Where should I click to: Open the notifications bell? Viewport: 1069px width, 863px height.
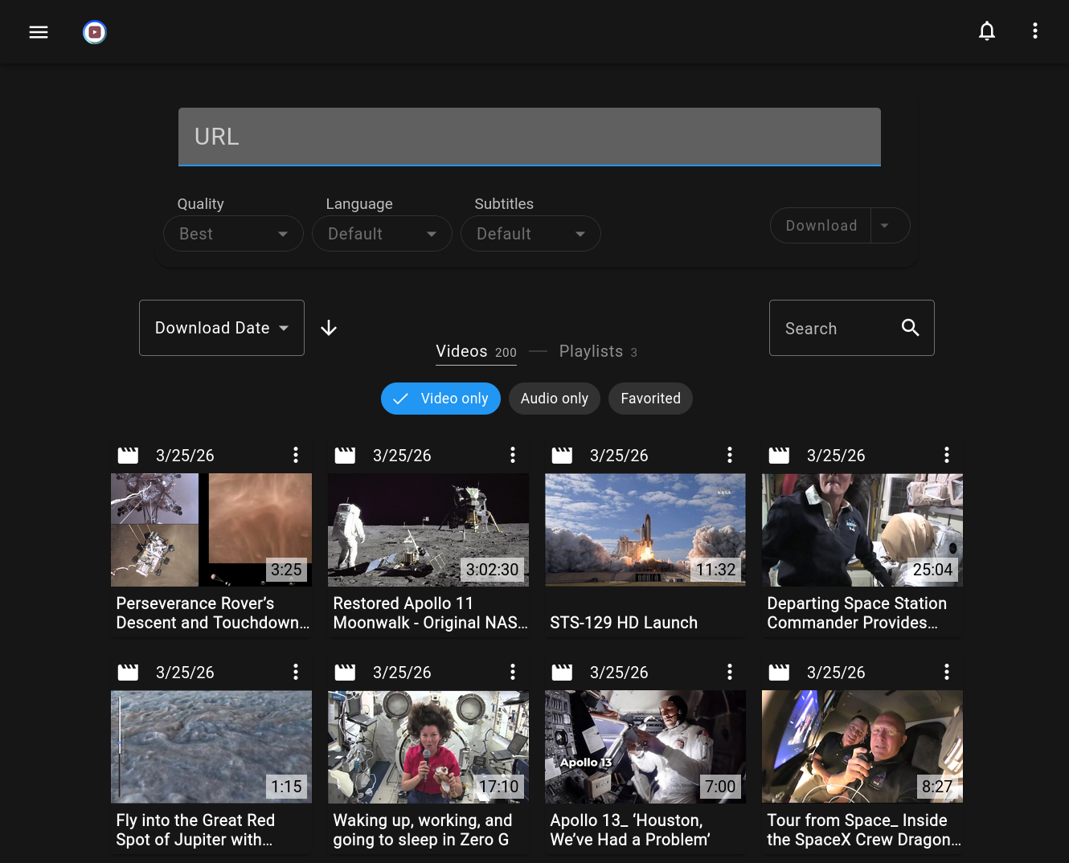point(987,31)
